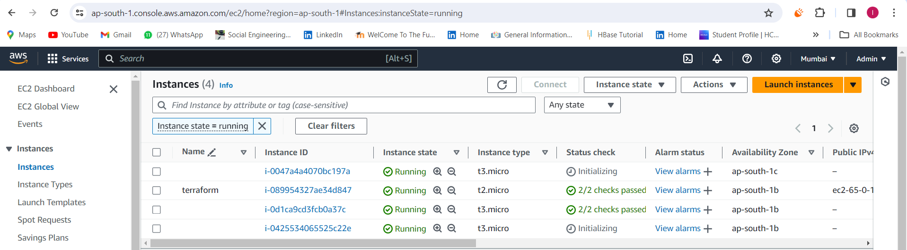The height and width of the screenshot is (250, 907).
Task: Zoom in on terraform instance state
Action: point(438,191)
